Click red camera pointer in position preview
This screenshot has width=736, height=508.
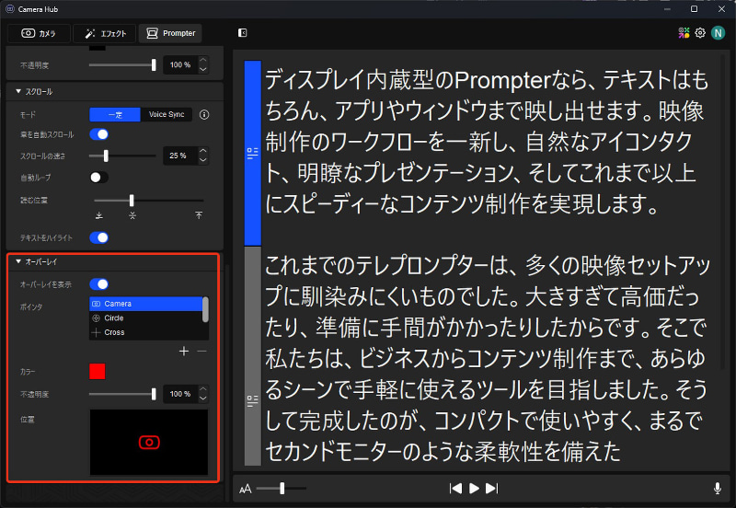[149, 443]
